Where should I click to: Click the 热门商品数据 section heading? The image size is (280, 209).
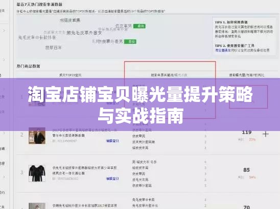pyautogui.click(x=29, y=66)
